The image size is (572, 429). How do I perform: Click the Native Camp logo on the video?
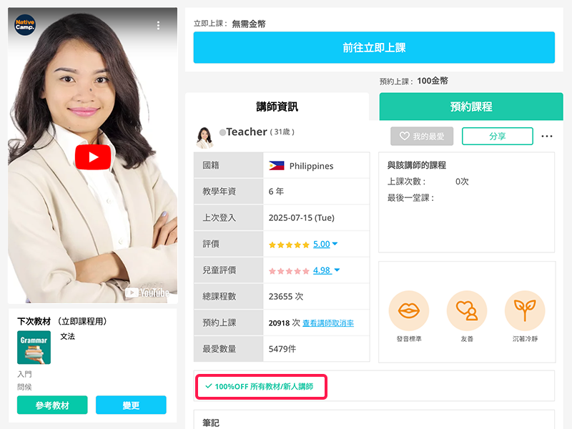(24, 26)
